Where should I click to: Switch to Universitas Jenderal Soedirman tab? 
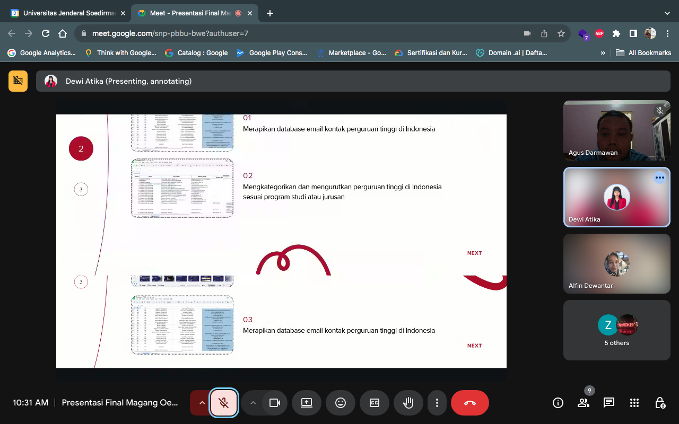[64, 13]
